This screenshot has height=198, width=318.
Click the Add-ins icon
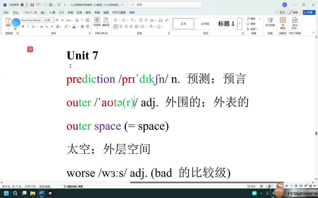(x=283, y=23)
